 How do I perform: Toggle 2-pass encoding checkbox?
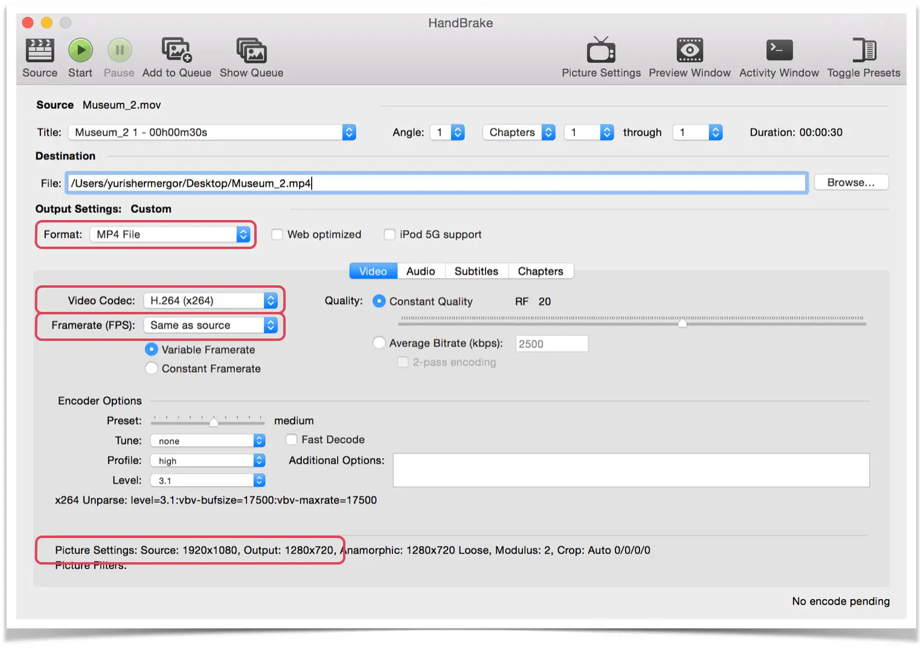403,362
